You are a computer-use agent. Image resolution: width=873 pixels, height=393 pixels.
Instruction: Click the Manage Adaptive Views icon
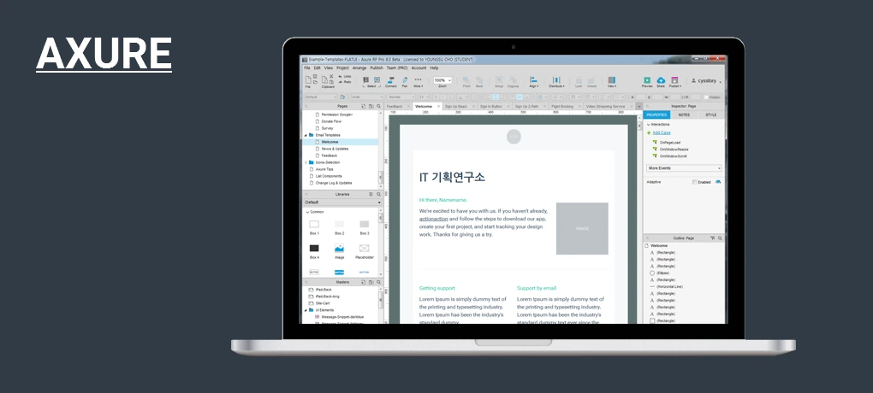tap(718, 182)
